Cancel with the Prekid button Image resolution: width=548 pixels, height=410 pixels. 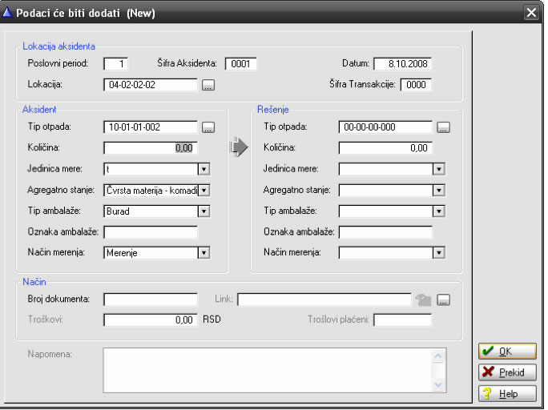pos(507,372)
